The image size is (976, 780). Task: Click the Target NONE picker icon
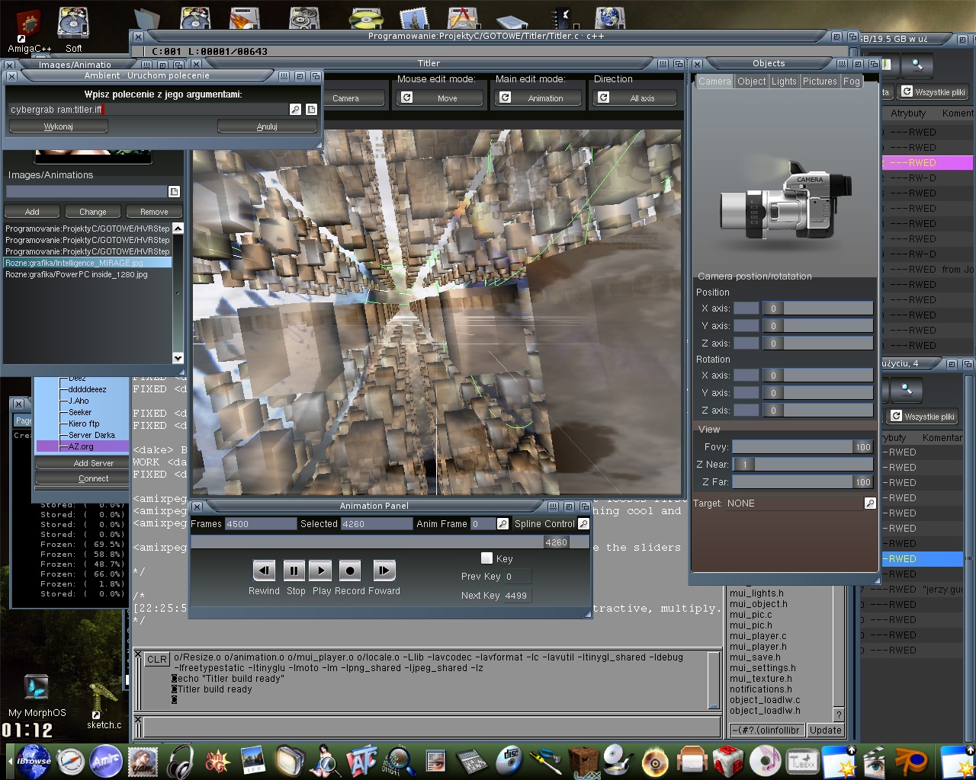click(869, 503)
